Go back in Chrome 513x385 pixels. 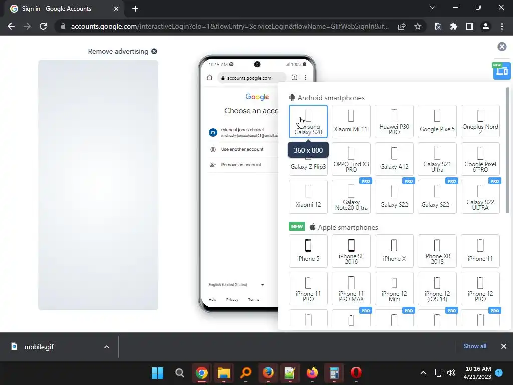(x=11, y=26)
